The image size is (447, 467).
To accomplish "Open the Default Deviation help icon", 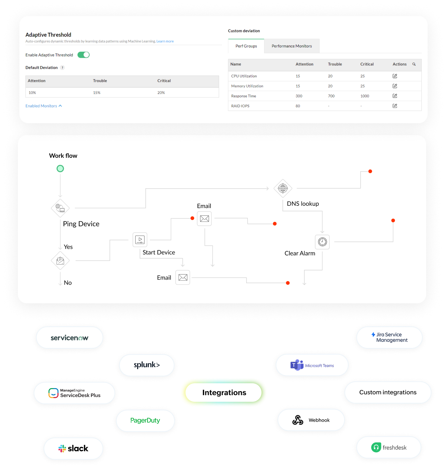I will coord(62,68).
